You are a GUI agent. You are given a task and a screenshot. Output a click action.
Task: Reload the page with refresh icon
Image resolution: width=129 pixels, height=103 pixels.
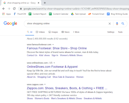(14, 9)
